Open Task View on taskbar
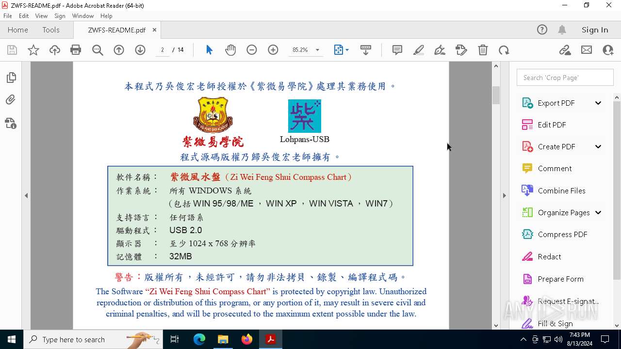The width and height of the screenshot is (621, 349). point(175,339)
